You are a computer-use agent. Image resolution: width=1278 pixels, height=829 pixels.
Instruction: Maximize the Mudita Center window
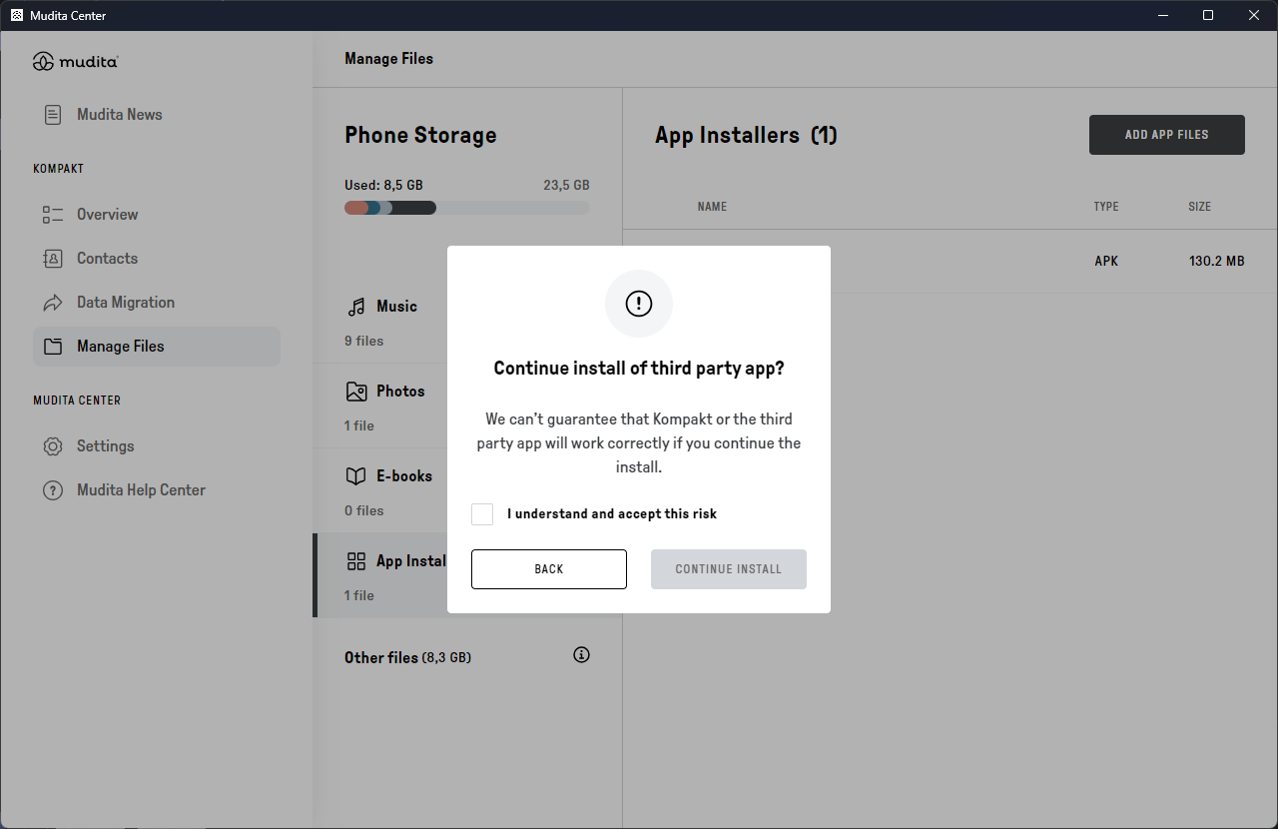click(x=1208, y=15)
